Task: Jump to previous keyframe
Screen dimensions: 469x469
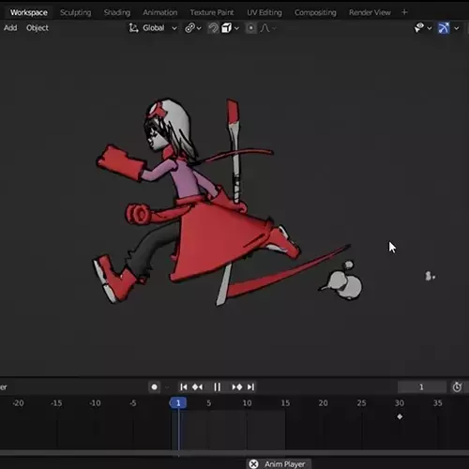Action: pos(197,387)
